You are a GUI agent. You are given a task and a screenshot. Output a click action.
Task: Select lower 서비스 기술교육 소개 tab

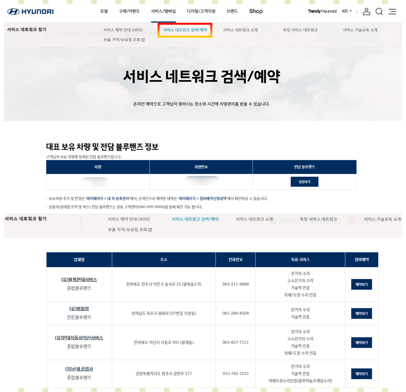coord(382,219)
